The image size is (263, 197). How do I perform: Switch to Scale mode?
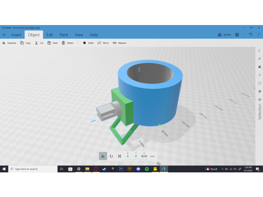point(120,156)
